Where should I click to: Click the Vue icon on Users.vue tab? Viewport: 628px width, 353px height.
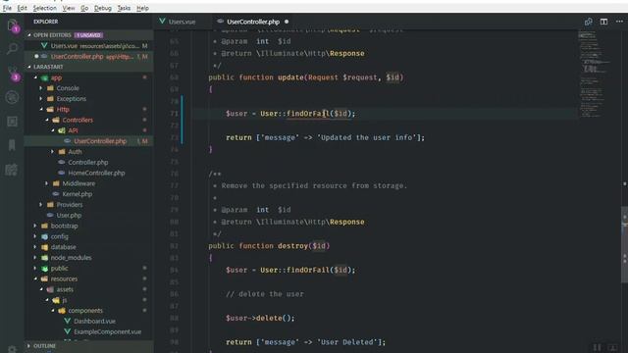pyautogui.click(x=162, y=22)
